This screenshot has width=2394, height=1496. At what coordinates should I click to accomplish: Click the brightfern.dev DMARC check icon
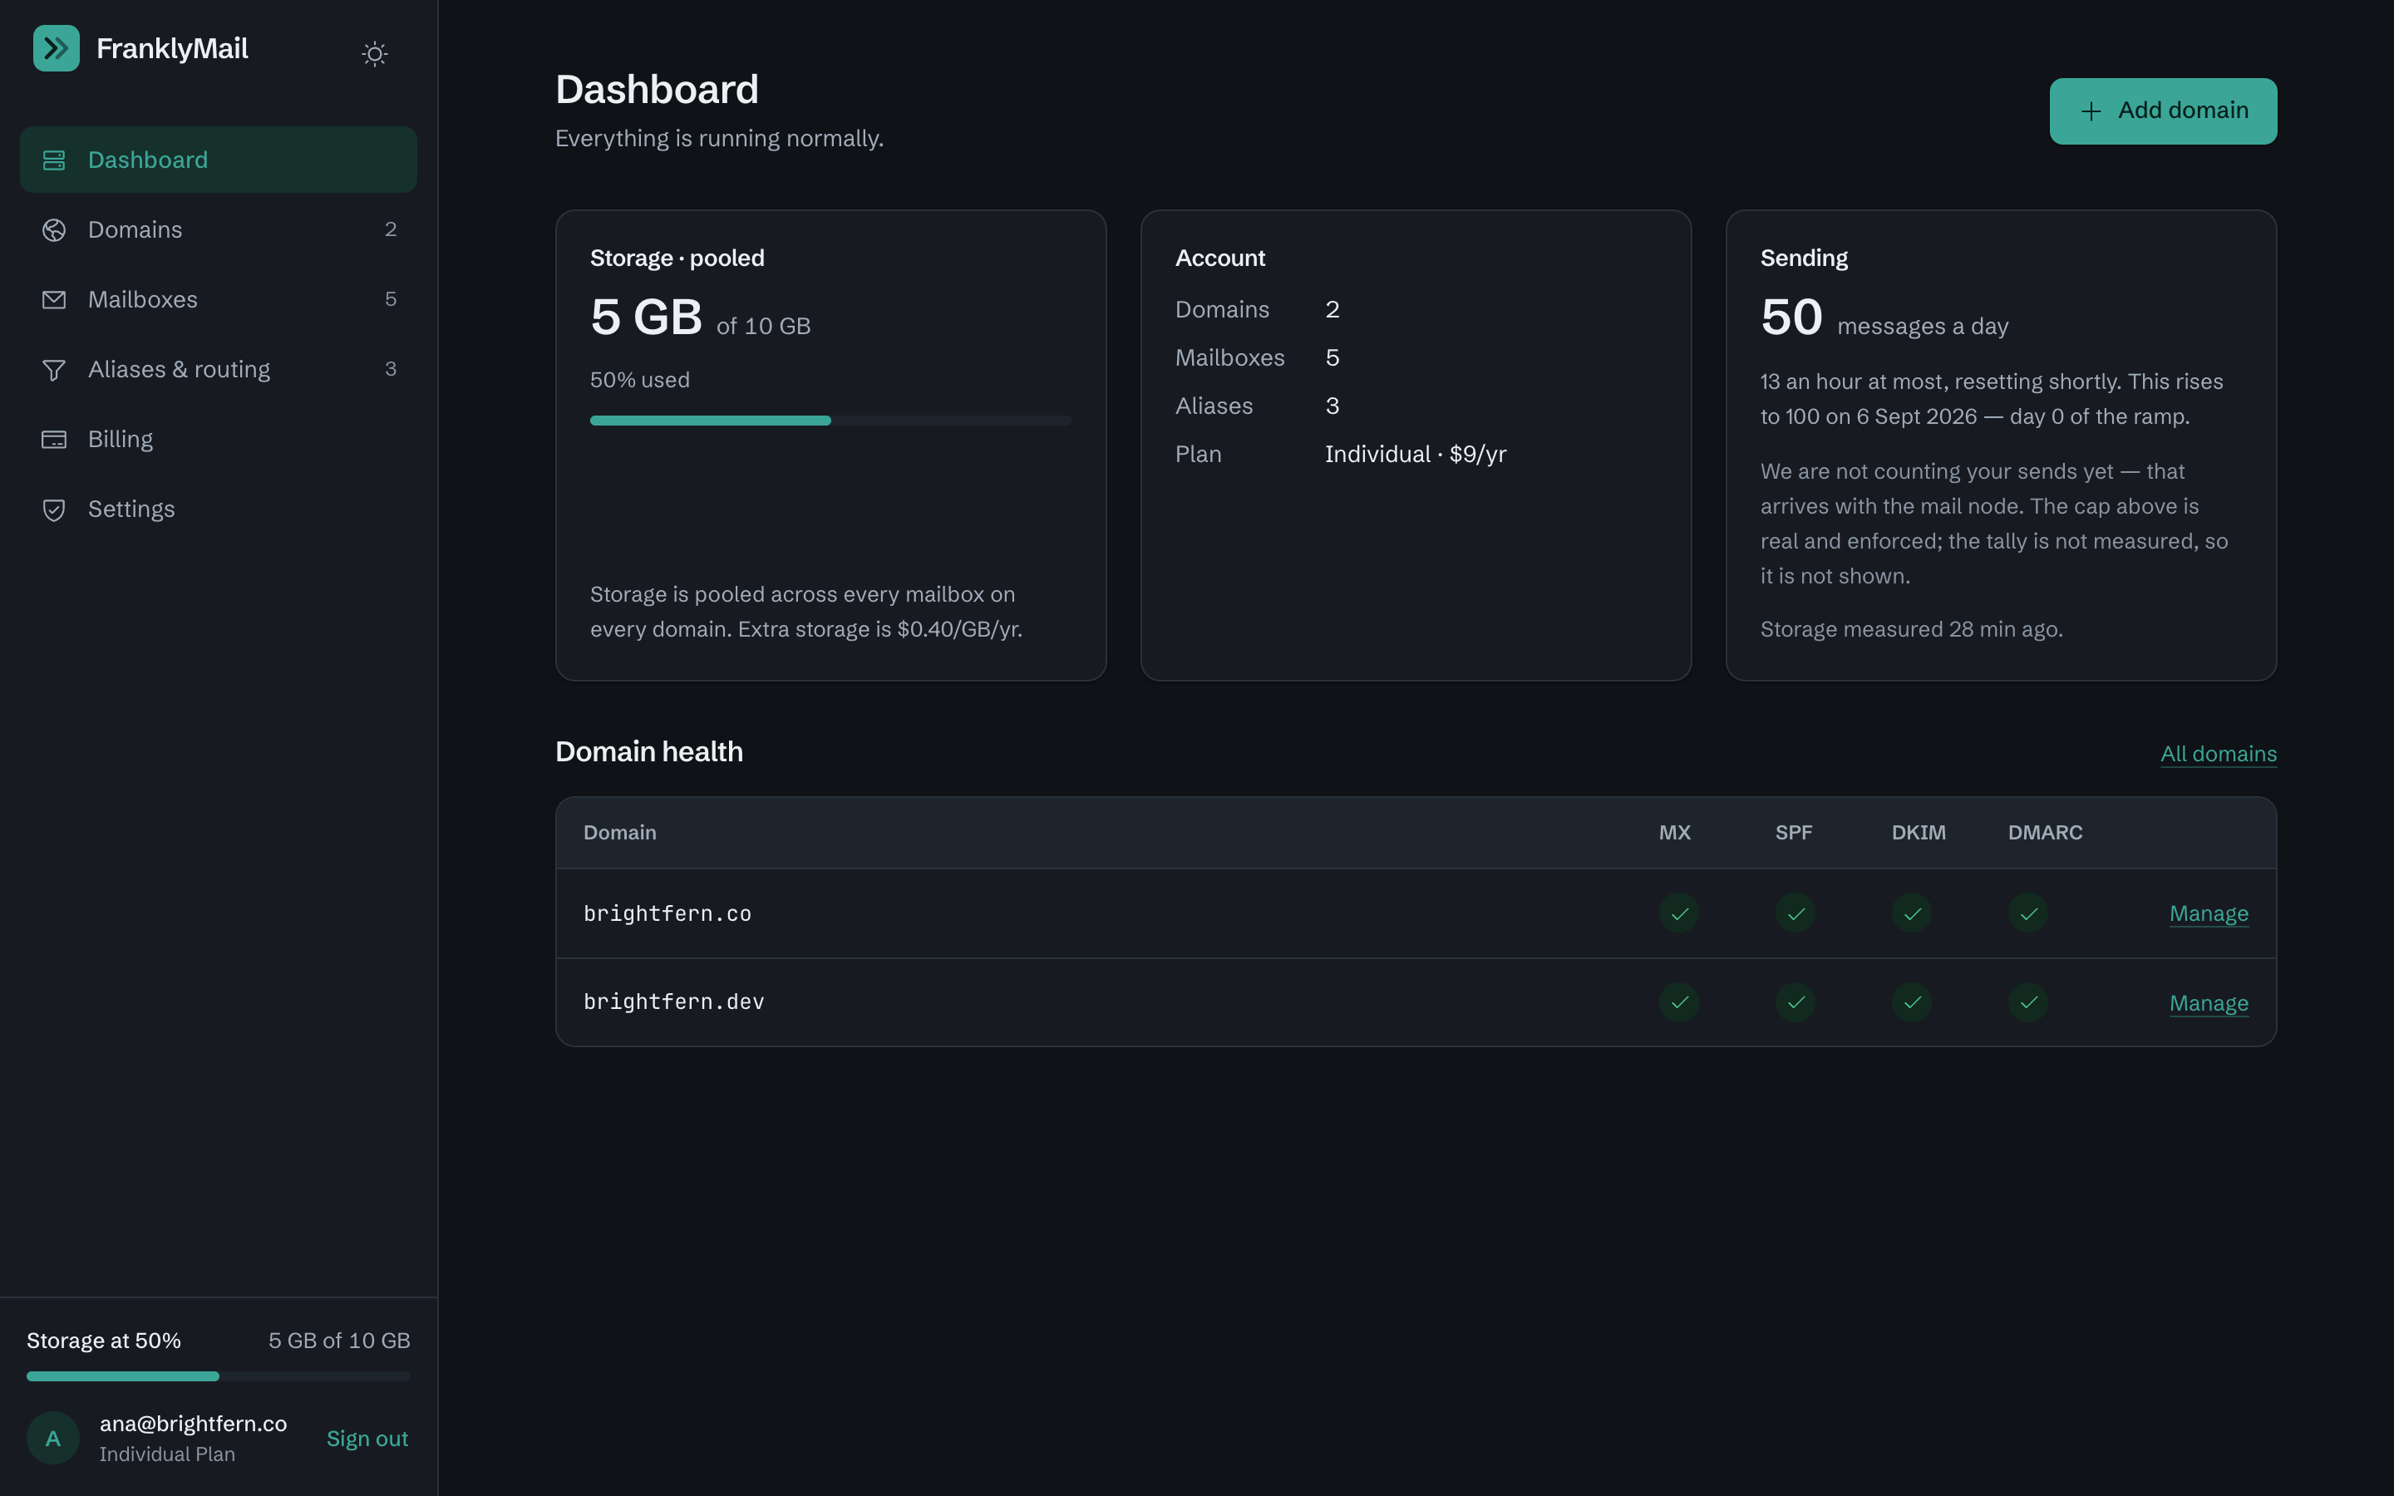point(2028,1002)
